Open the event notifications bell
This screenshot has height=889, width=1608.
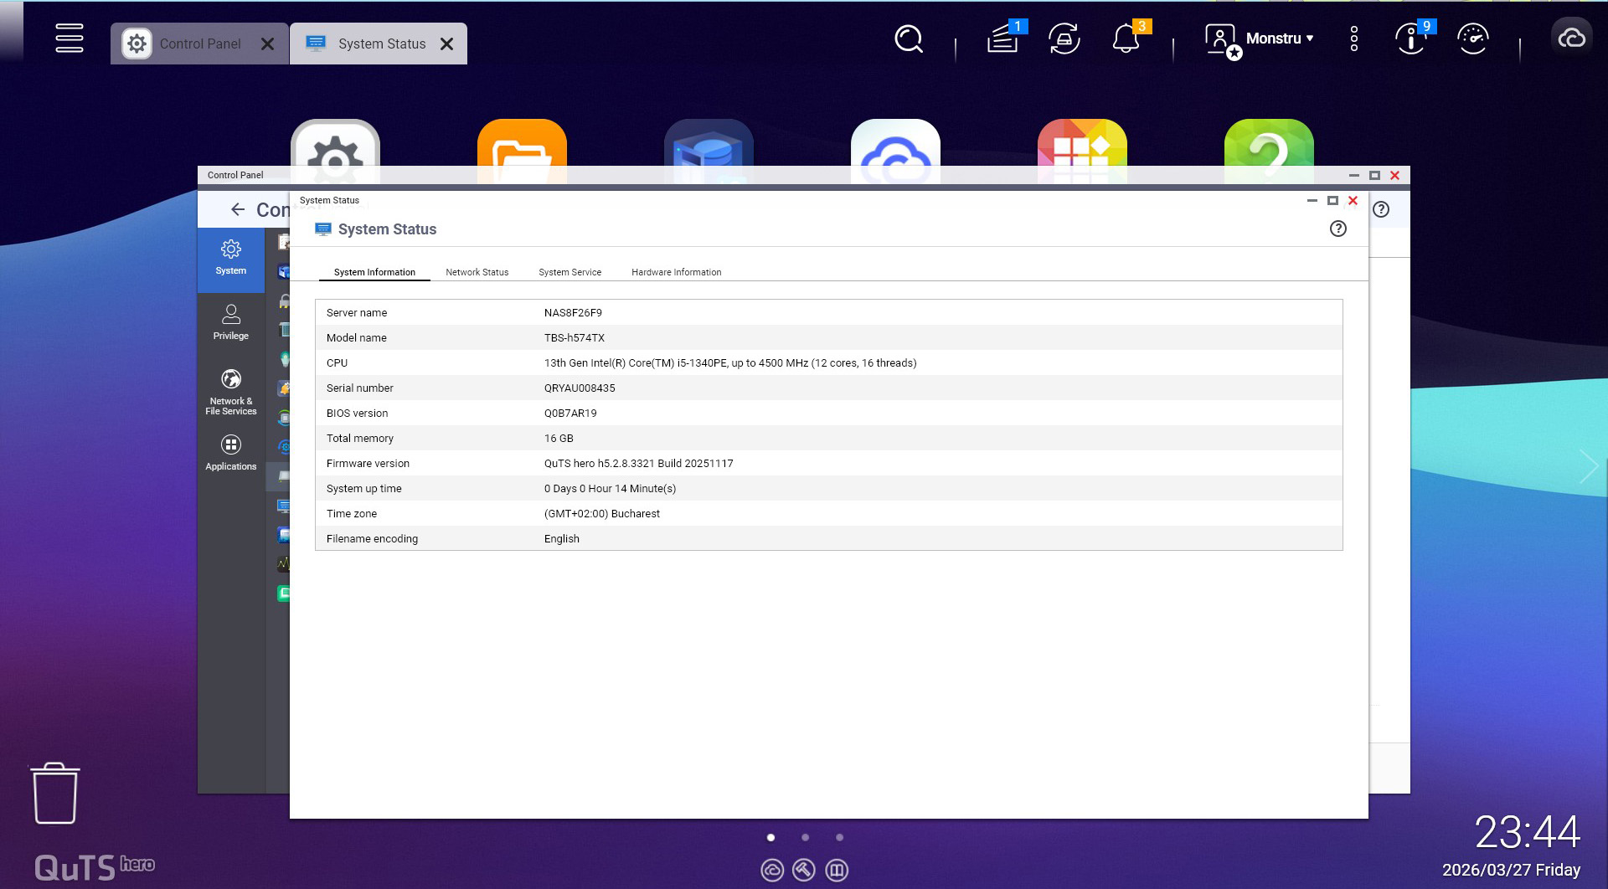coord(1126,39)
